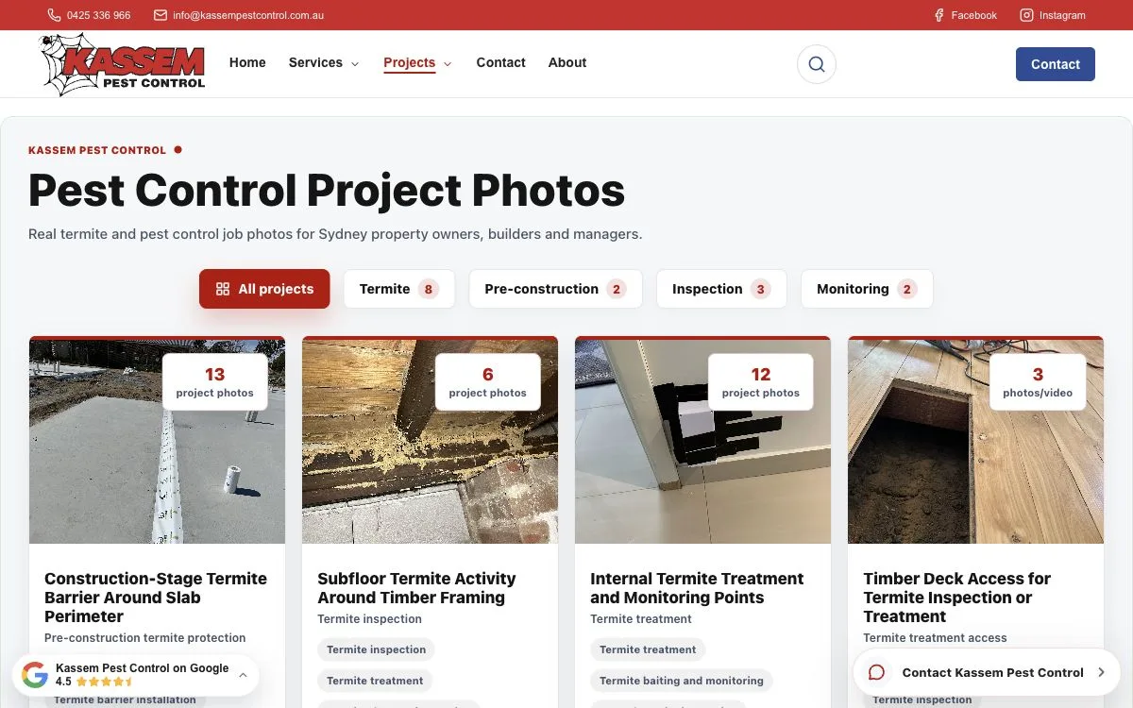Open the Contact navigation link
This screenshot has height=708, width=1133.
(500, 62)
